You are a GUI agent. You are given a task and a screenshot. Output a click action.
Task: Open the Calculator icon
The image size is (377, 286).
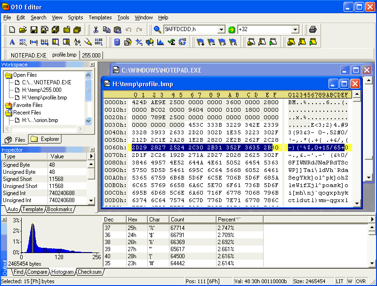pos(117,42)
